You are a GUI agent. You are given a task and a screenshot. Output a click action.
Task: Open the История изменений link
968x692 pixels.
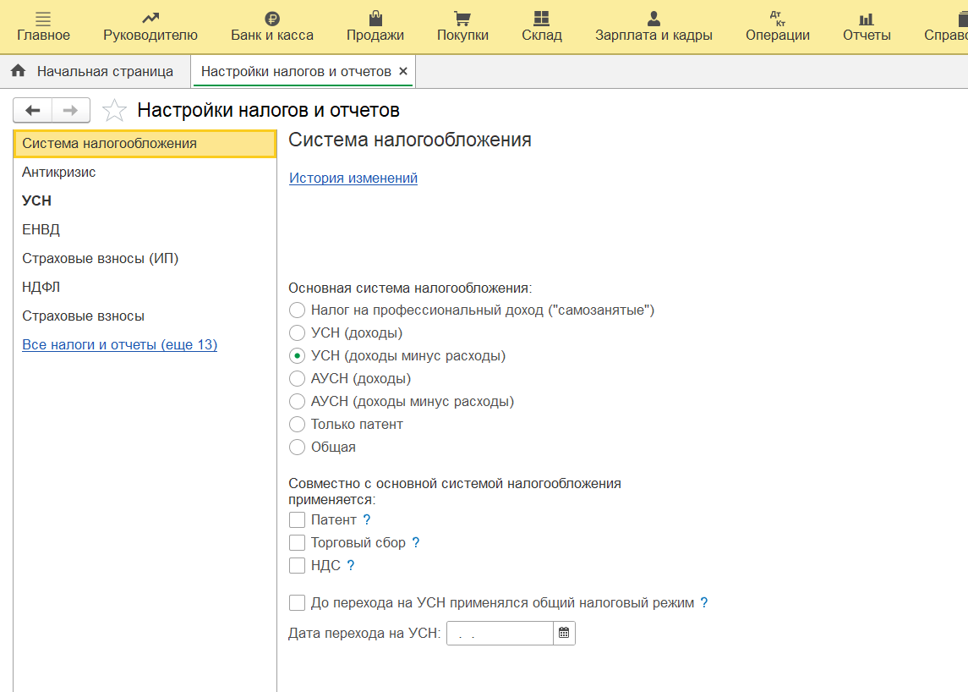tap(353, 178)
